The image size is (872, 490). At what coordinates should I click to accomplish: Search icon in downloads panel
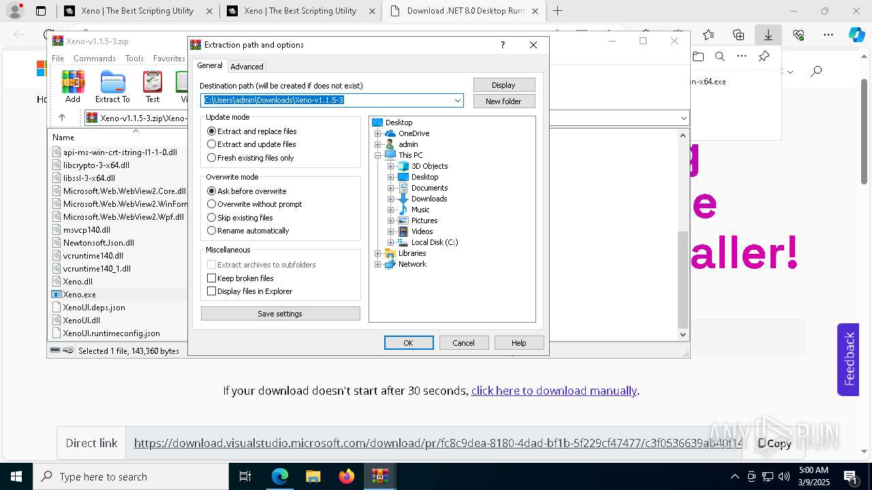click(720, 56)
